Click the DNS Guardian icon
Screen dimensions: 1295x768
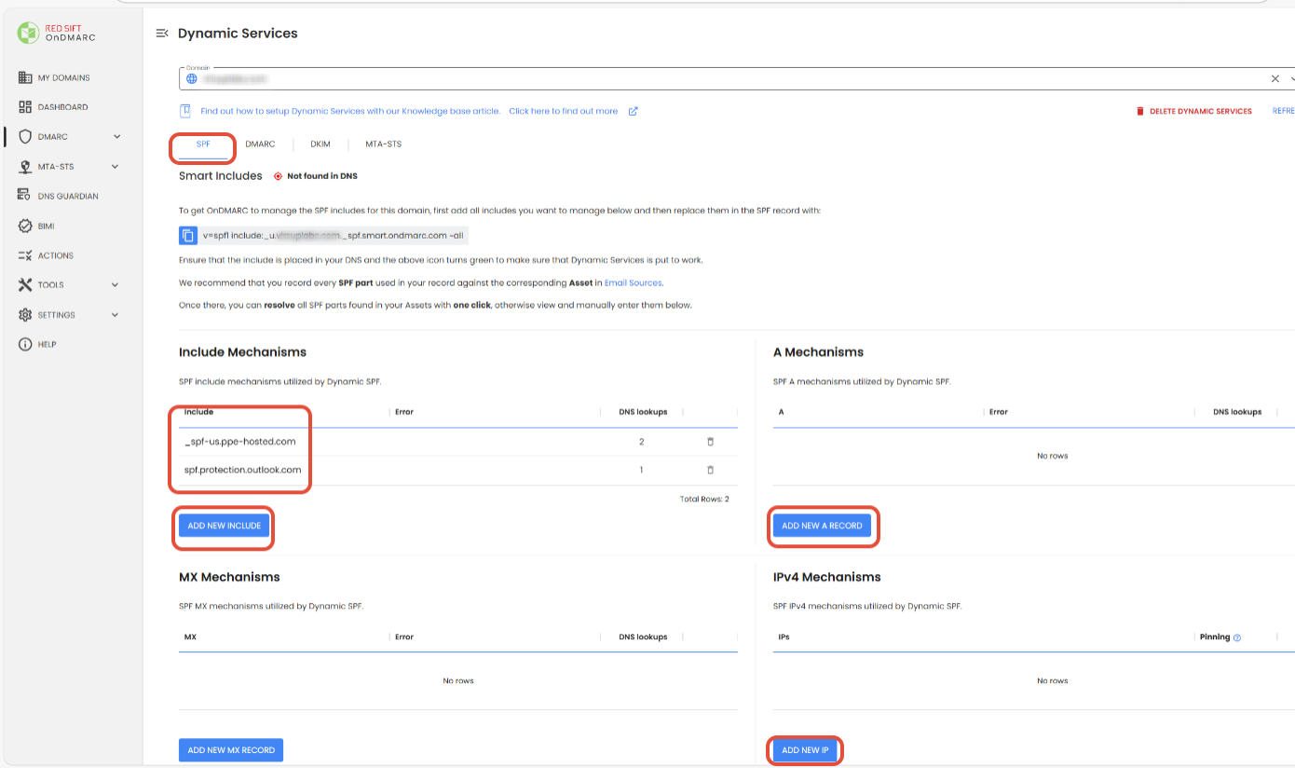tap(25, 196)
